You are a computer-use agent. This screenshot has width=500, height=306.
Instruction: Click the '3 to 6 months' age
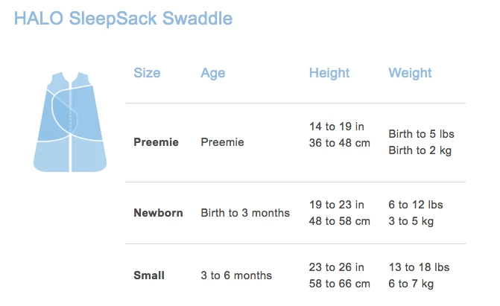tap(236, 275)
